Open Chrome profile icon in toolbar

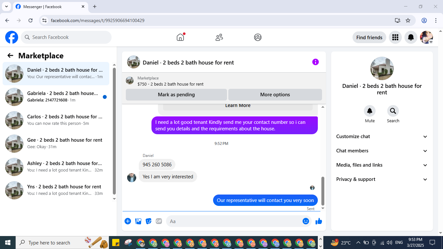click(424, 20)
